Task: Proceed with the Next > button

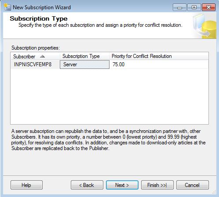Action: [x=122, y=185]
